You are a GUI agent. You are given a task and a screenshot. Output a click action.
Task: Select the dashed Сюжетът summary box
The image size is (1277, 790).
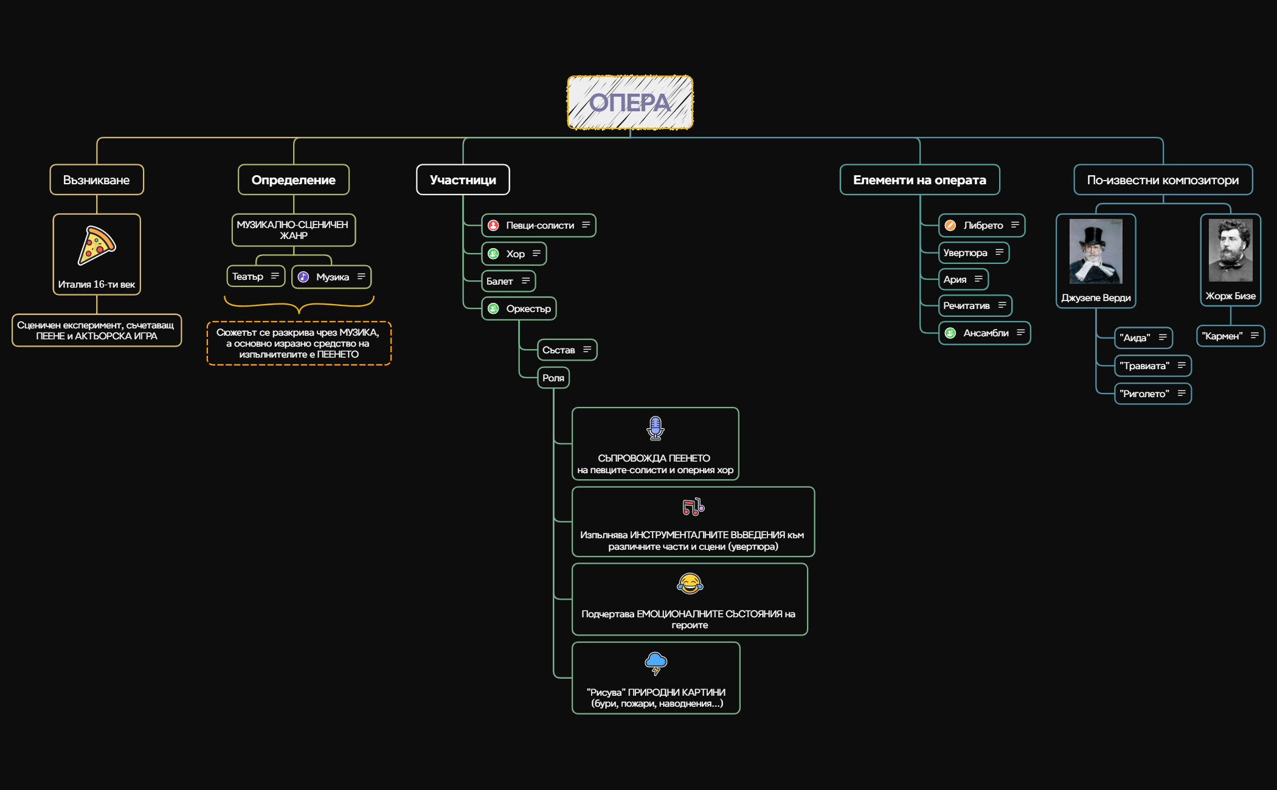[299, 344]
